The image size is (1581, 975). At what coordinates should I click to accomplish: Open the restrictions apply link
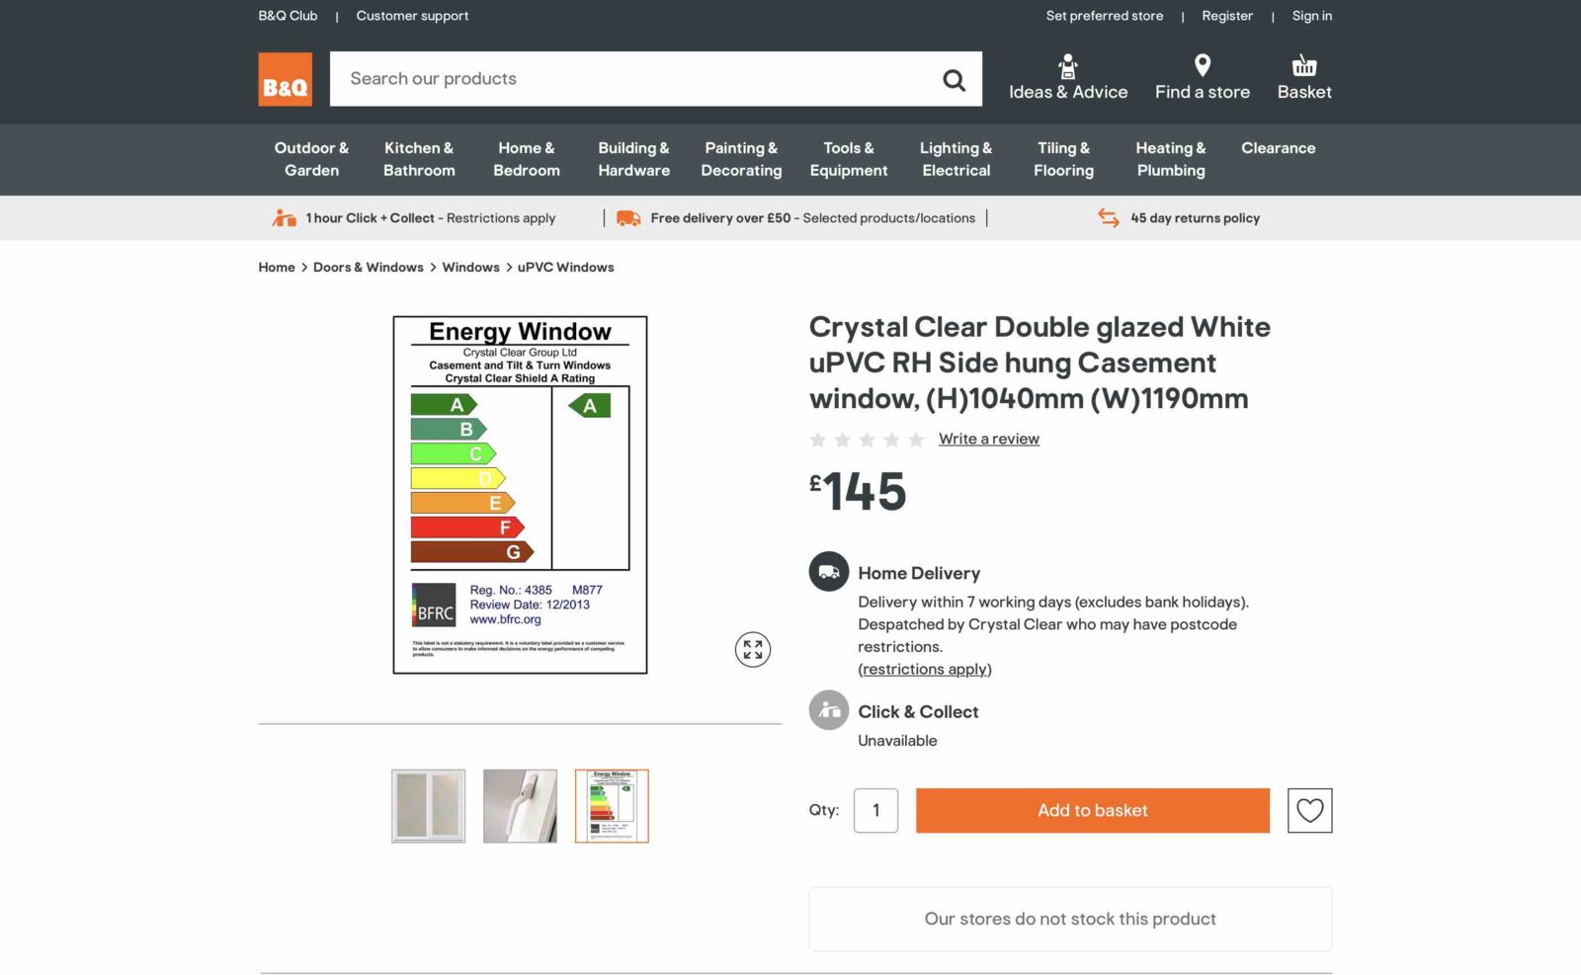tap(924, 669)
